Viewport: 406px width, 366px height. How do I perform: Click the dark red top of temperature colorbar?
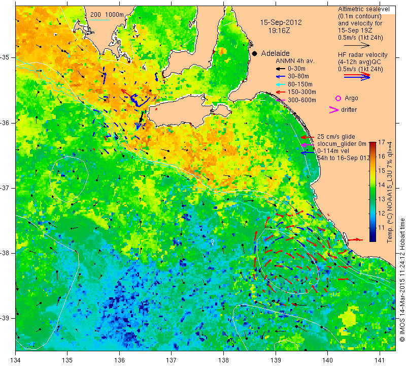pyautogui.click(x=373, y=144)
